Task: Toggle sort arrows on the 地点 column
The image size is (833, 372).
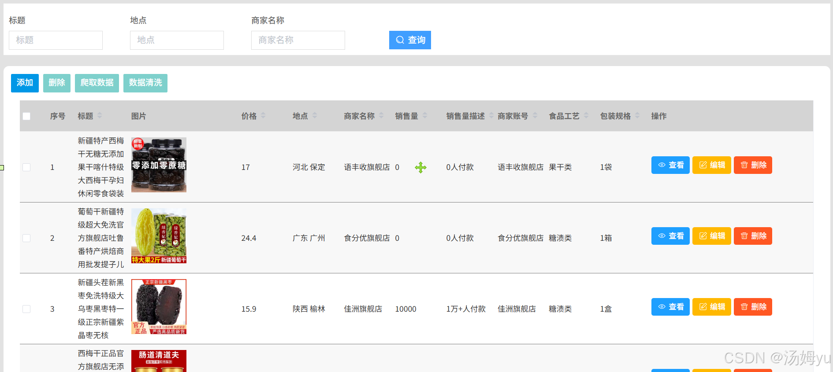Action: pyautogui.click(x=315, y=115)
